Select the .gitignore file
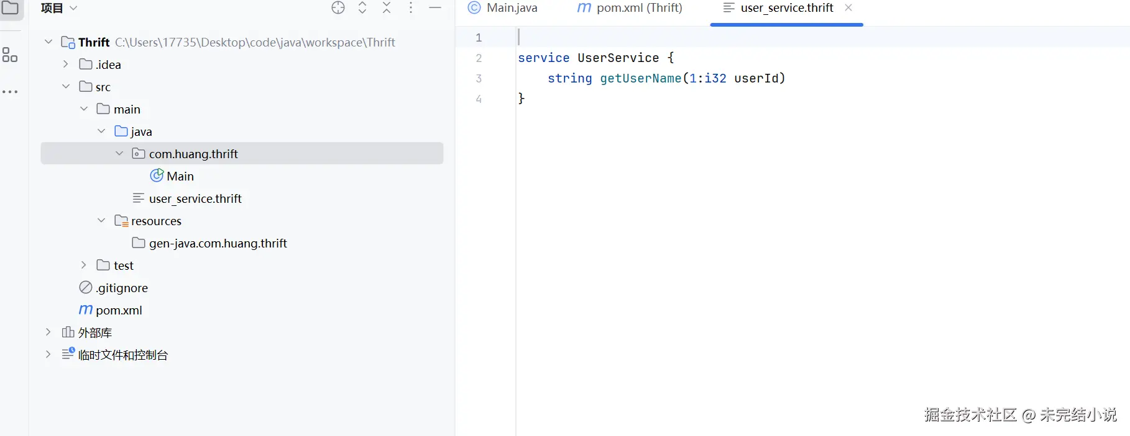The width and height of the screenshot is (1130, 436). (122, 288)
